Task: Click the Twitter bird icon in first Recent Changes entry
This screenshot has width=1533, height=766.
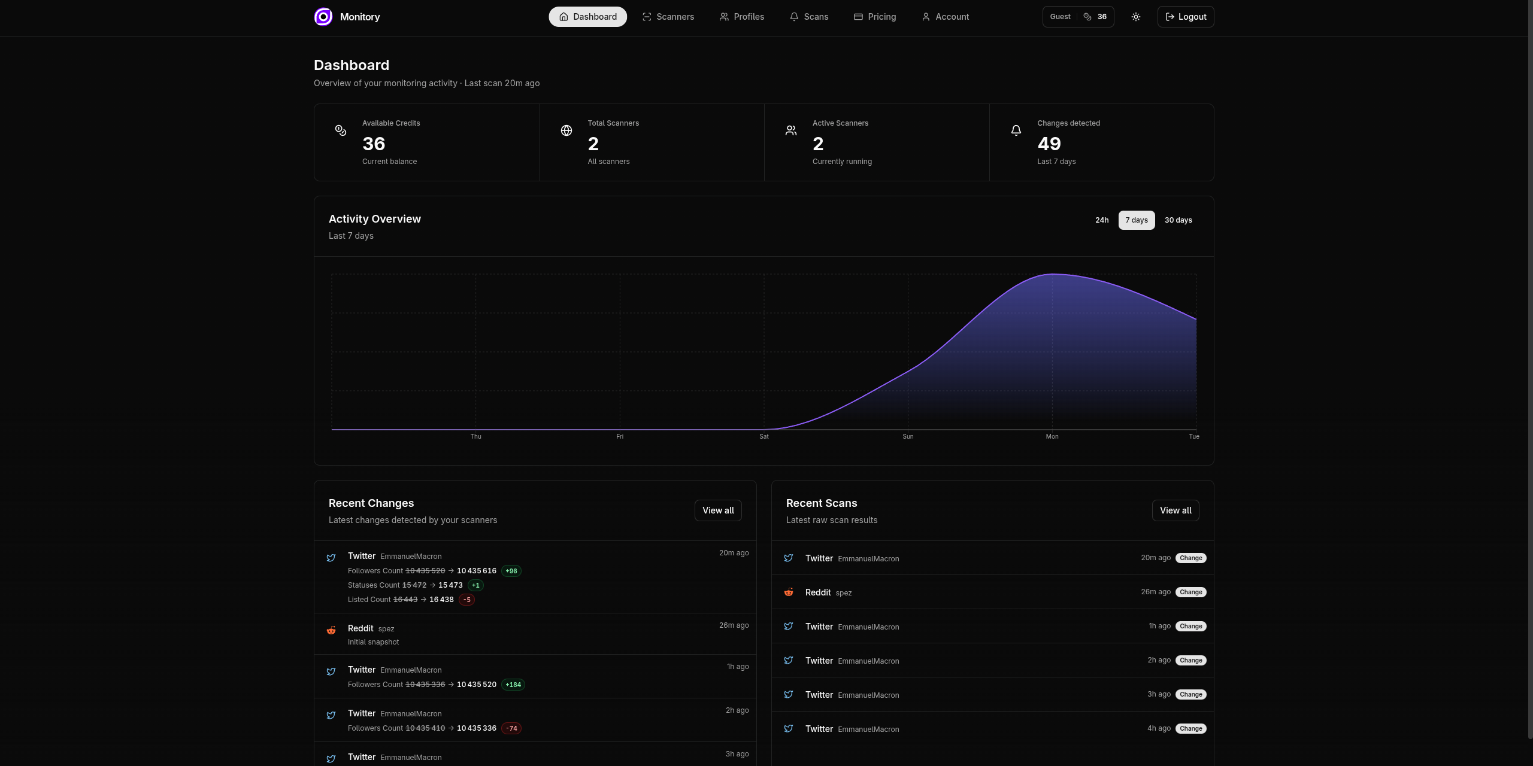Action: pyautogui.click(x=331, y=558)
